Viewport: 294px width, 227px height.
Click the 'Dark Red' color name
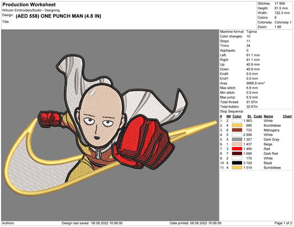point(271,154)
